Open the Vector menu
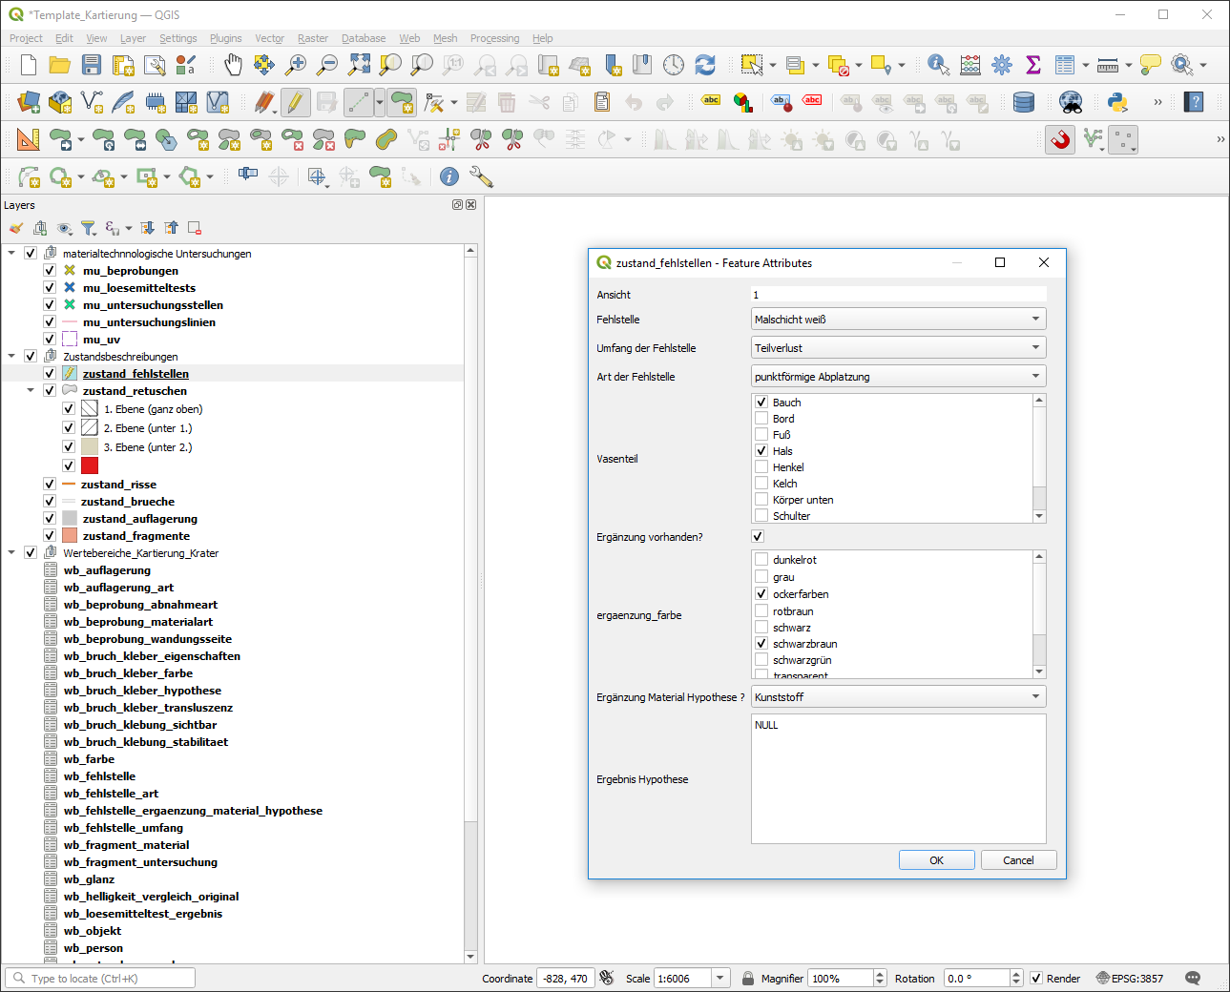 [269, 38]
